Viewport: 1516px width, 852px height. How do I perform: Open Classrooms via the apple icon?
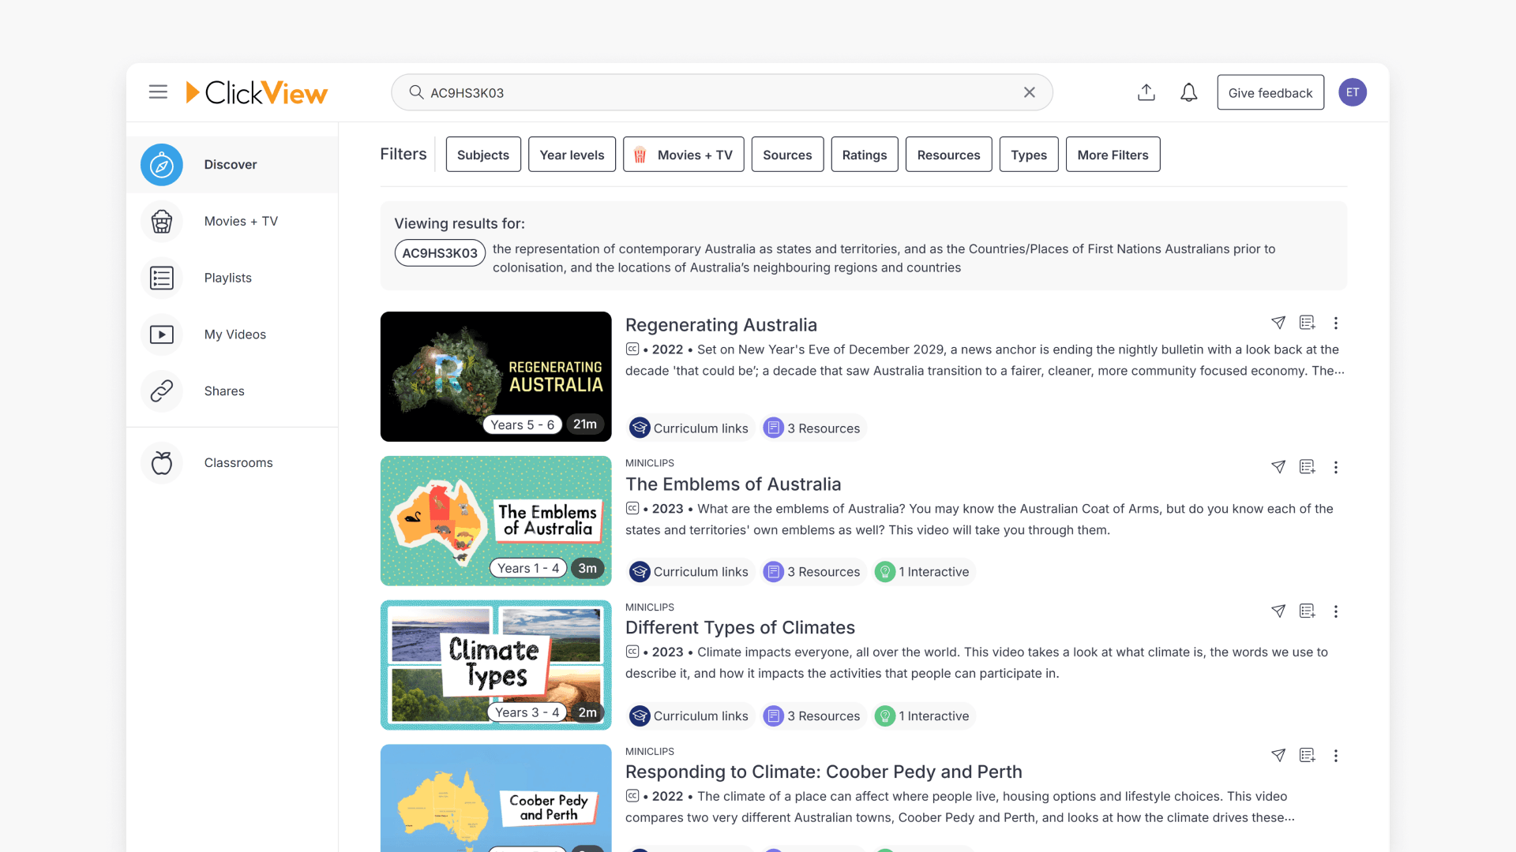coord(161,463)
